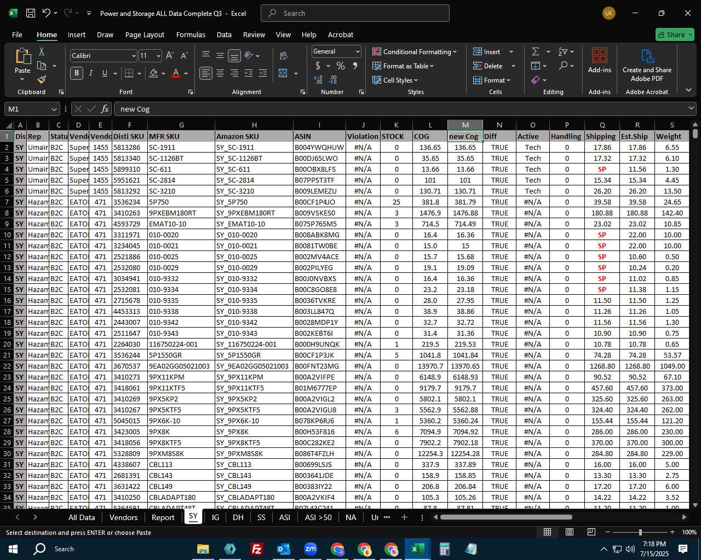Screen dimensions: 701x560
Task: Expand the Conditional Formatting menu
Action: [x=415, y=51]
